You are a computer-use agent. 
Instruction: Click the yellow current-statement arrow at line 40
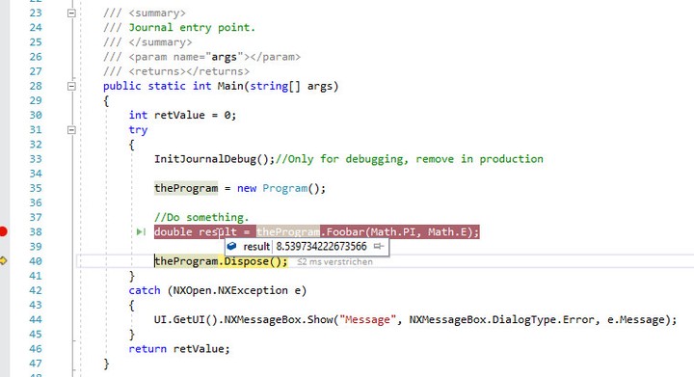click(3, 261)
